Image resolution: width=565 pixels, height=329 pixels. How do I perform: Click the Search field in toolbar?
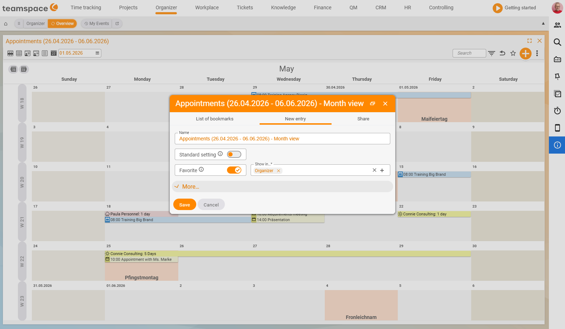point(469,53)
